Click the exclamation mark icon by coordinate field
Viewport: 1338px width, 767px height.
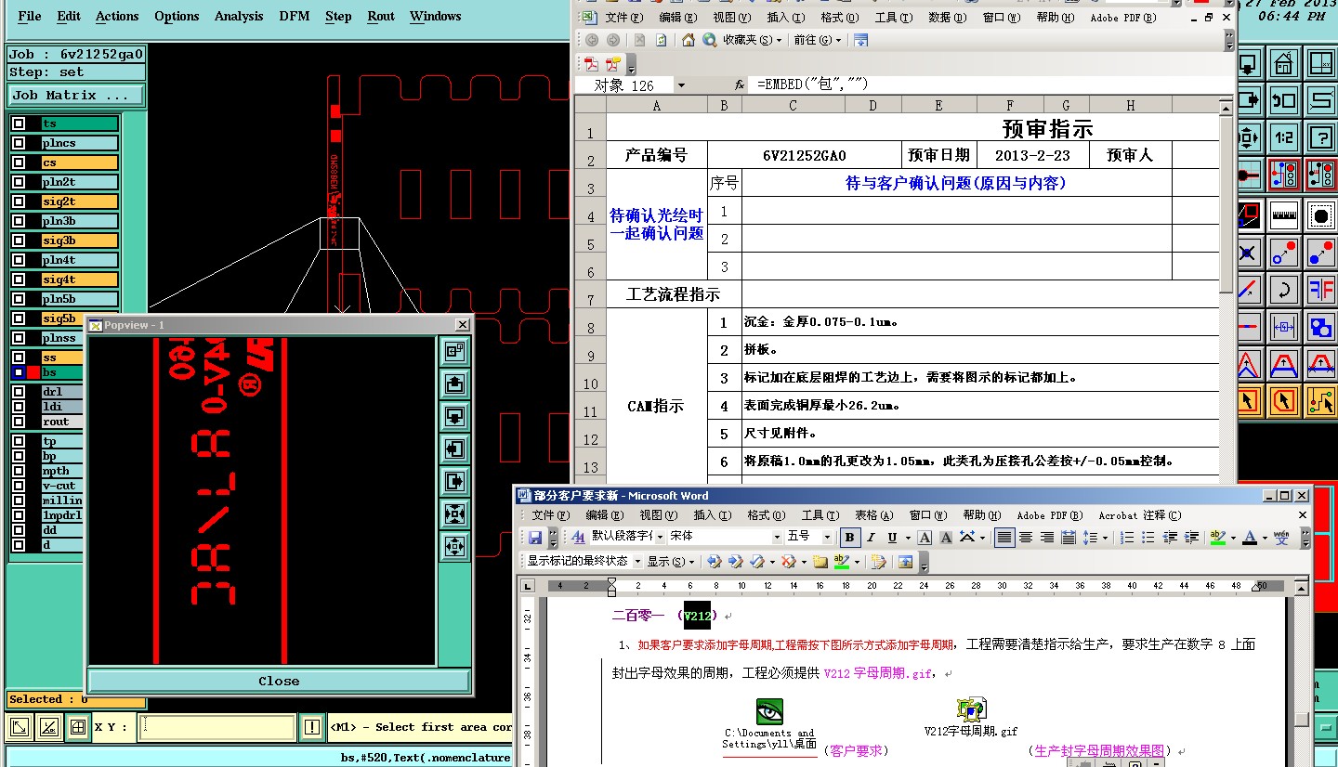click(313, 727)
